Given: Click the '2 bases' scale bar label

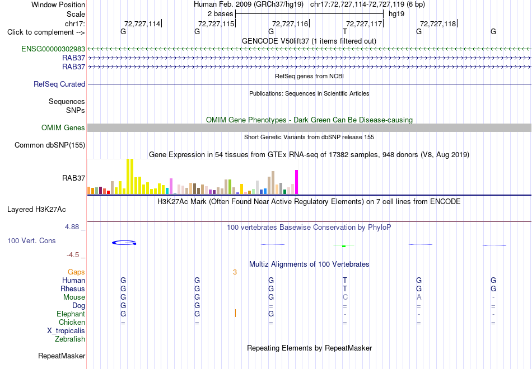Looking at the screenshot, I should (221, 14).
